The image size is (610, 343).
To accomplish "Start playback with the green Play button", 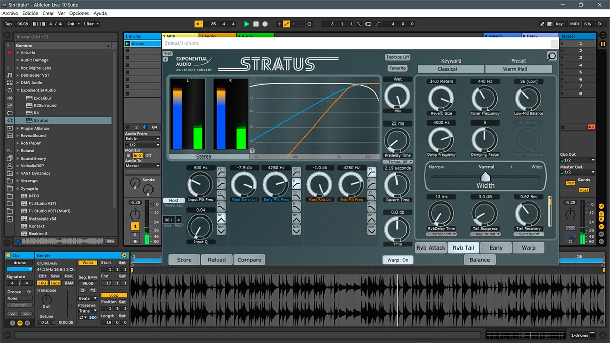I will click(247, 24).
